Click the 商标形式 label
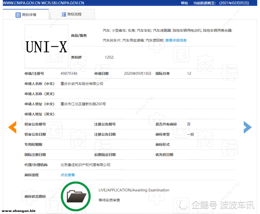Image resolution: width=260 pixels, height=214 pixels. pyautogui.click(x=163, y=144)
